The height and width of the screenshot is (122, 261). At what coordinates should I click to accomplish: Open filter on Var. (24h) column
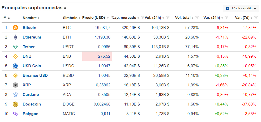pos(226,18)
